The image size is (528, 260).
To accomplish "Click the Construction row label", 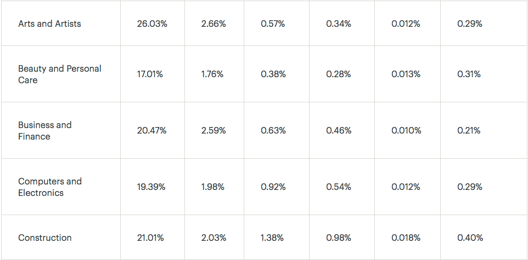I will click(x=45, y=238).
